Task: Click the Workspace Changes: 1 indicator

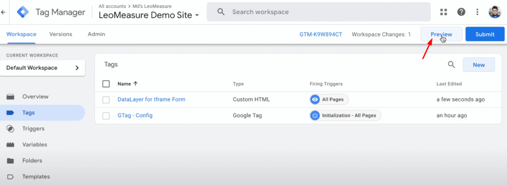Action: pyautogui.click(x=381, y=34)
